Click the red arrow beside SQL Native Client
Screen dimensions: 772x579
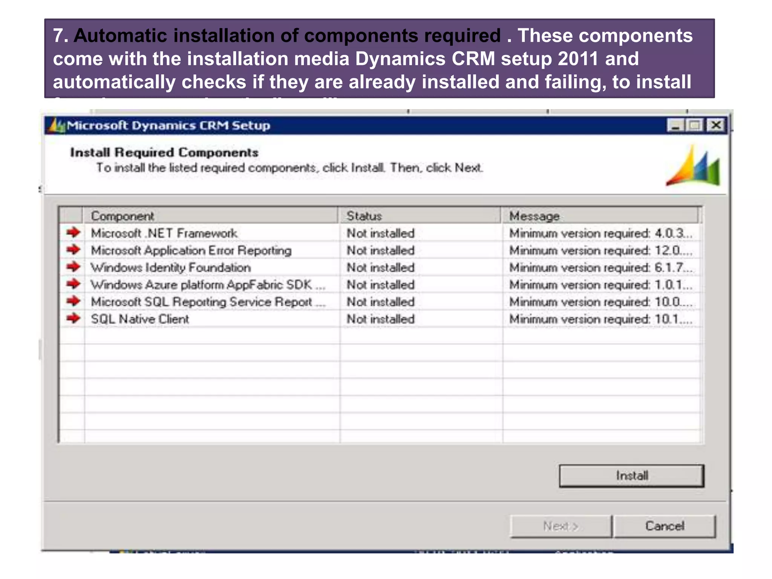[73, 319]
